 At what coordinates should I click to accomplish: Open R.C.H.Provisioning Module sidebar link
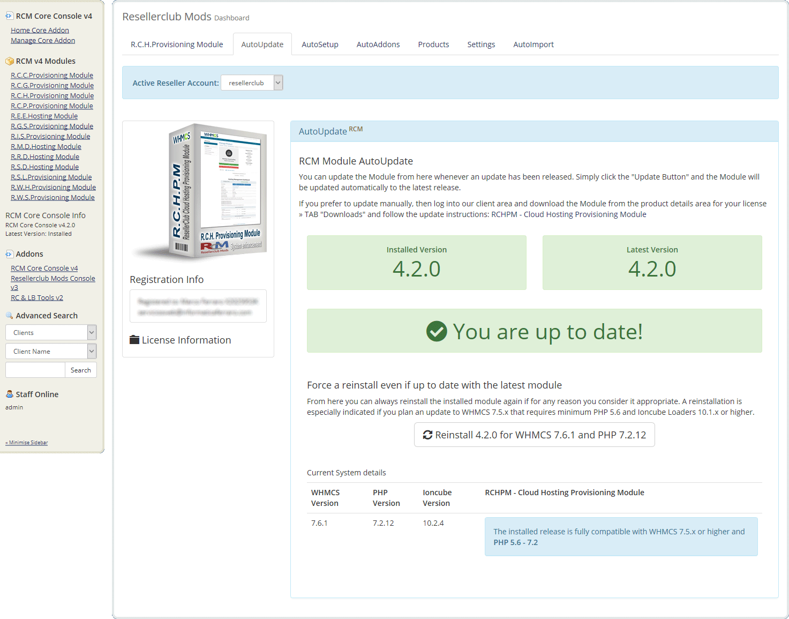click(x=52, y=95)
